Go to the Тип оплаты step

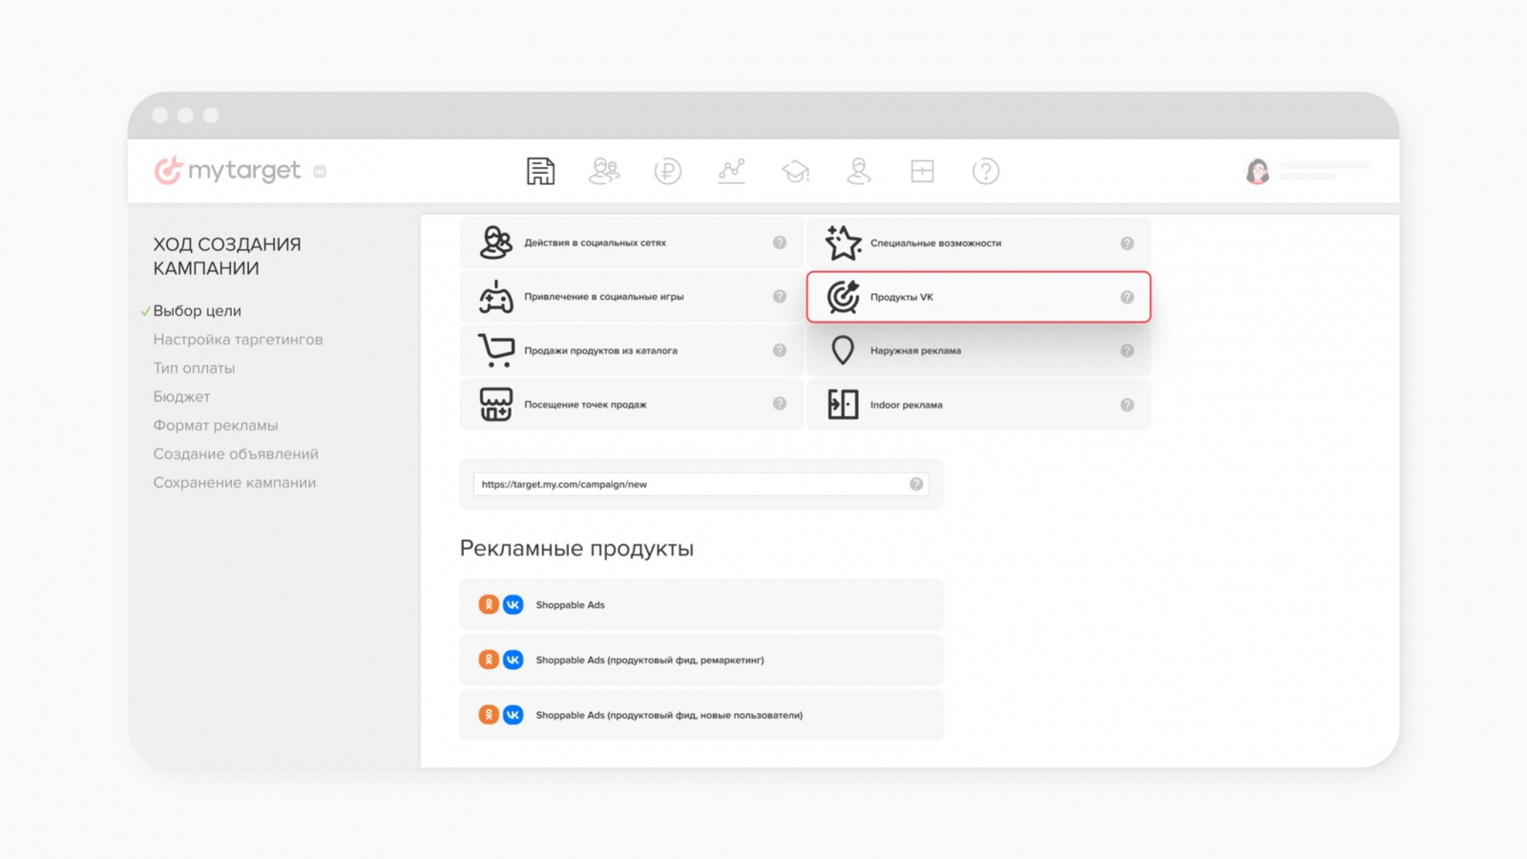pos(194,368)
